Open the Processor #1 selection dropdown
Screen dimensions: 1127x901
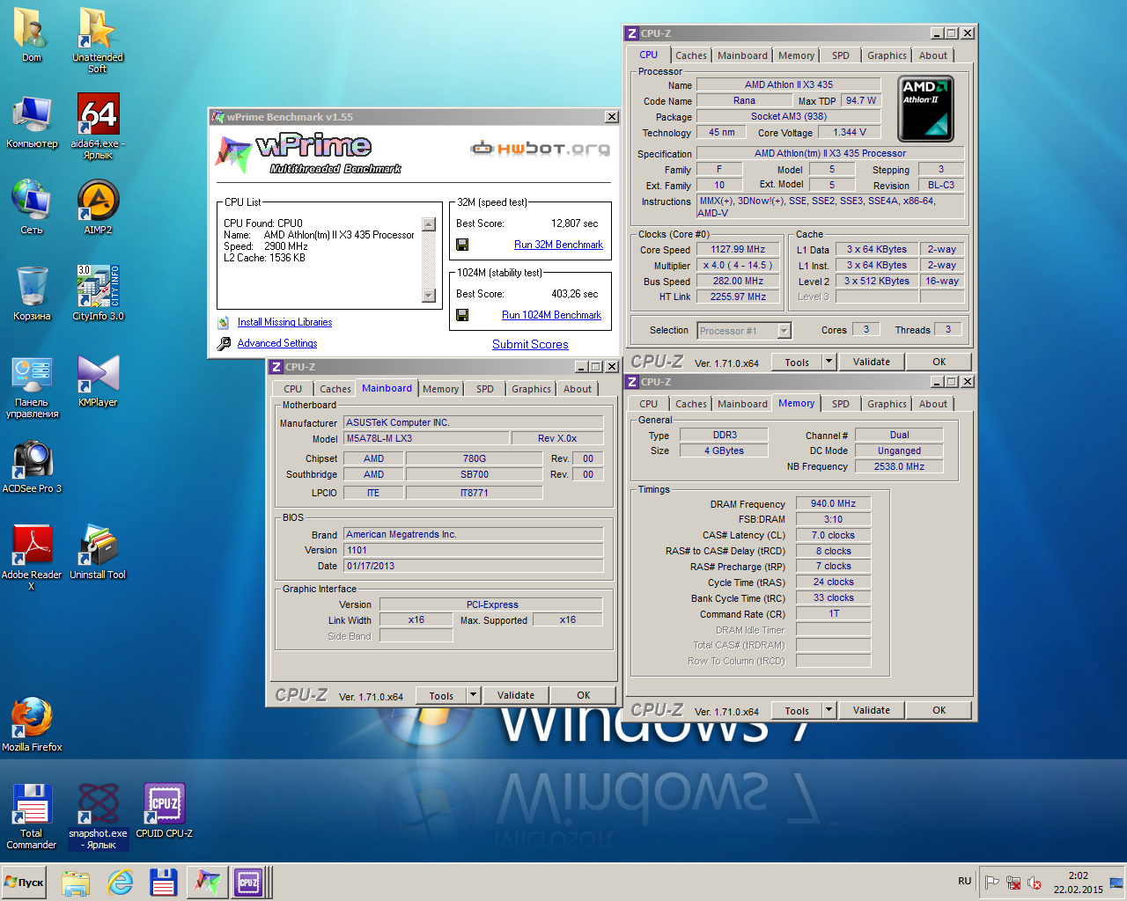784,331
